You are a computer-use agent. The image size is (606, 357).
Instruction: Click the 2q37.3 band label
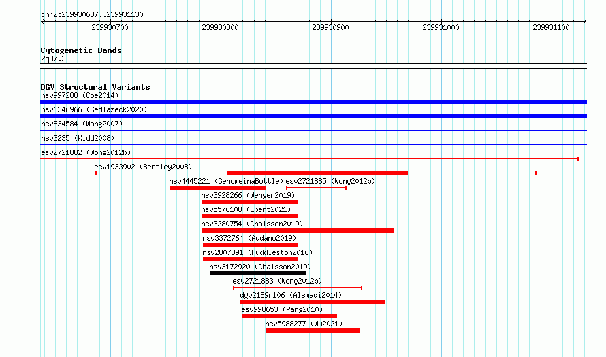[x=53, y=58]
